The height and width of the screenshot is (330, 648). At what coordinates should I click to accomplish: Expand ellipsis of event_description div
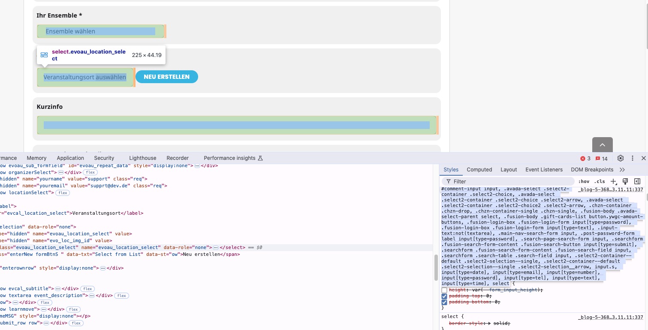92,296
